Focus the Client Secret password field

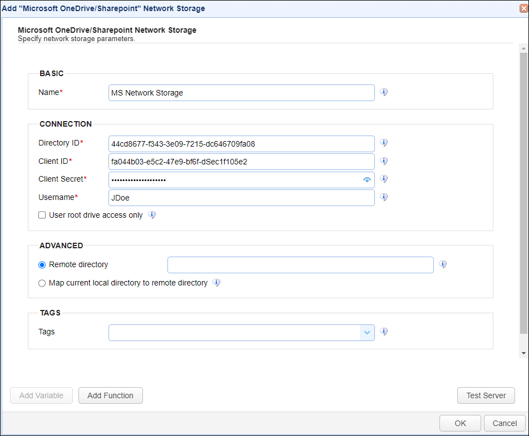(241, 180)
